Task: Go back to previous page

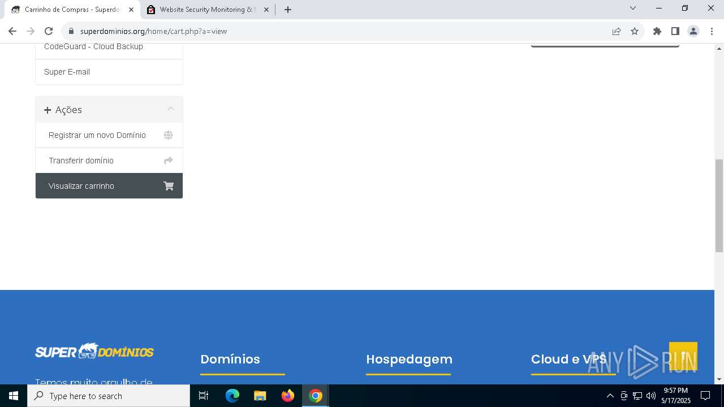Action: coord(12,31)
